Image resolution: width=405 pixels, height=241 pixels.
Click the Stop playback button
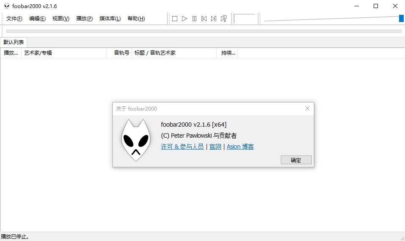point(175,19)
